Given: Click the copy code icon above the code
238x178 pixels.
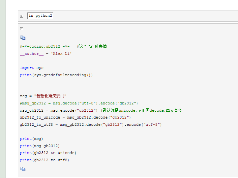Looking at the screenshot, I should pyautogui.click(x=23, y=38).
